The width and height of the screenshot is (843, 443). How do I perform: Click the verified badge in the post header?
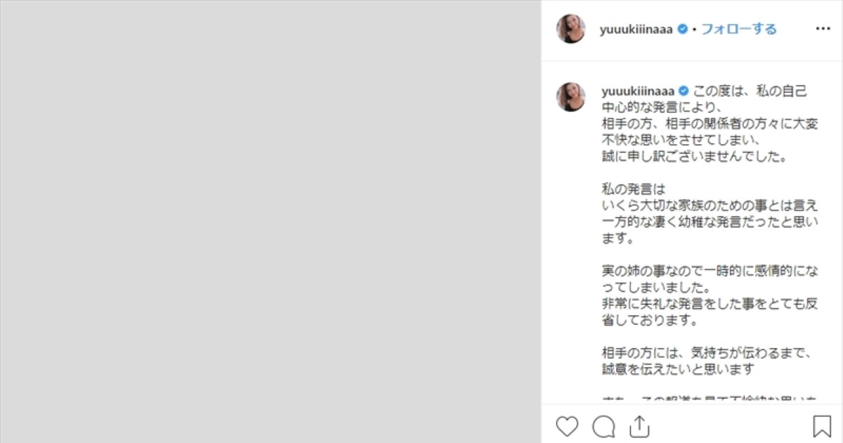click(x=681, y=30)
